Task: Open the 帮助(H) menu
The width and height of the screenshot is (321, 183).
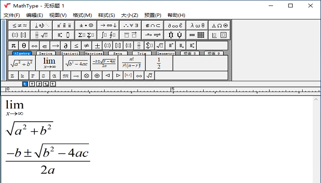Action: [x=176, y=15]
